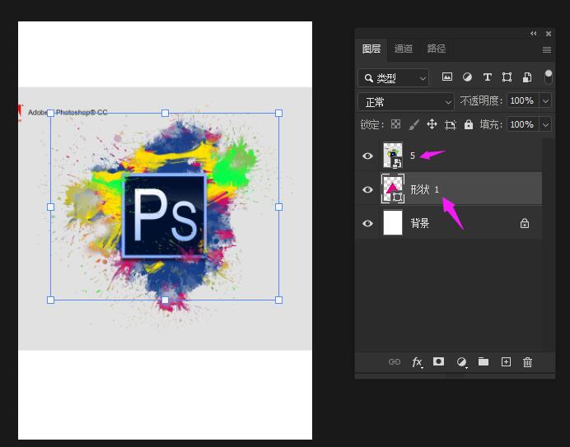570x447 pixels.
Task: Click the top-right transform handle
Action: click(278, 113)
